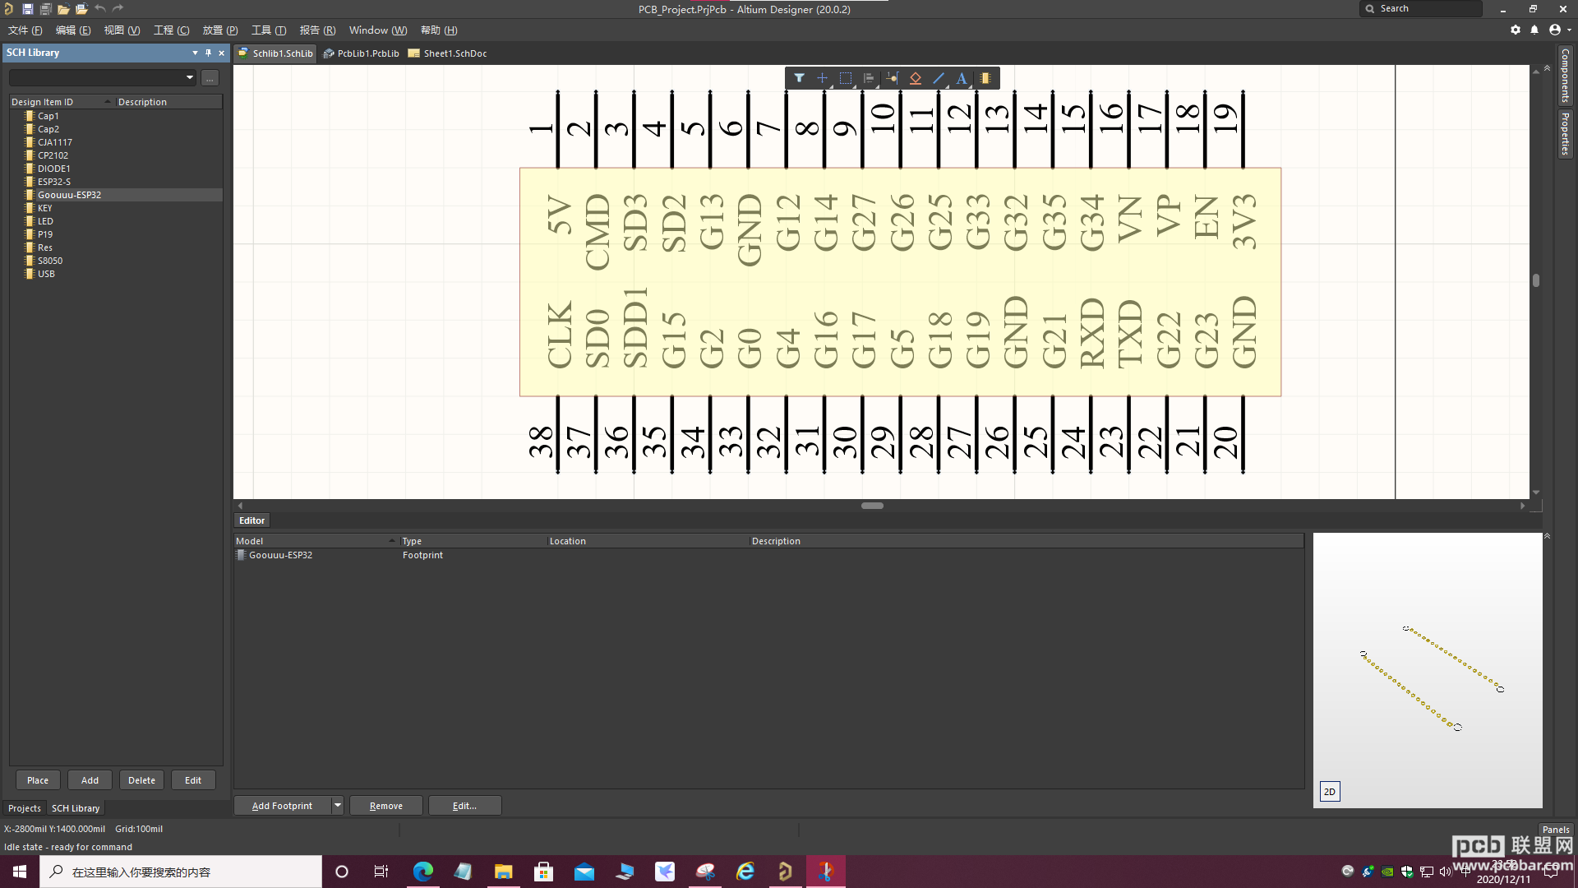Select the Place Pin tool
This screenshot has width=1578, height=888.
(892, 78)
